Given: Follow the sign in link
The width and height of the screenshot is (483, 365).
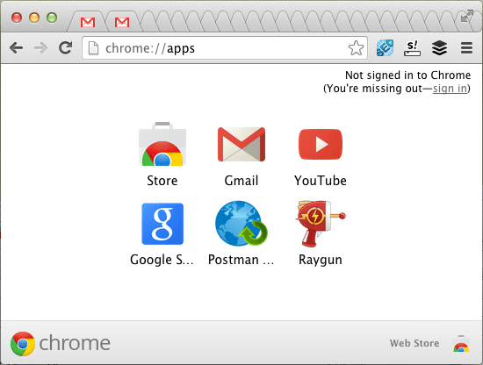Looking at the screenshot, I should [450, 89].
